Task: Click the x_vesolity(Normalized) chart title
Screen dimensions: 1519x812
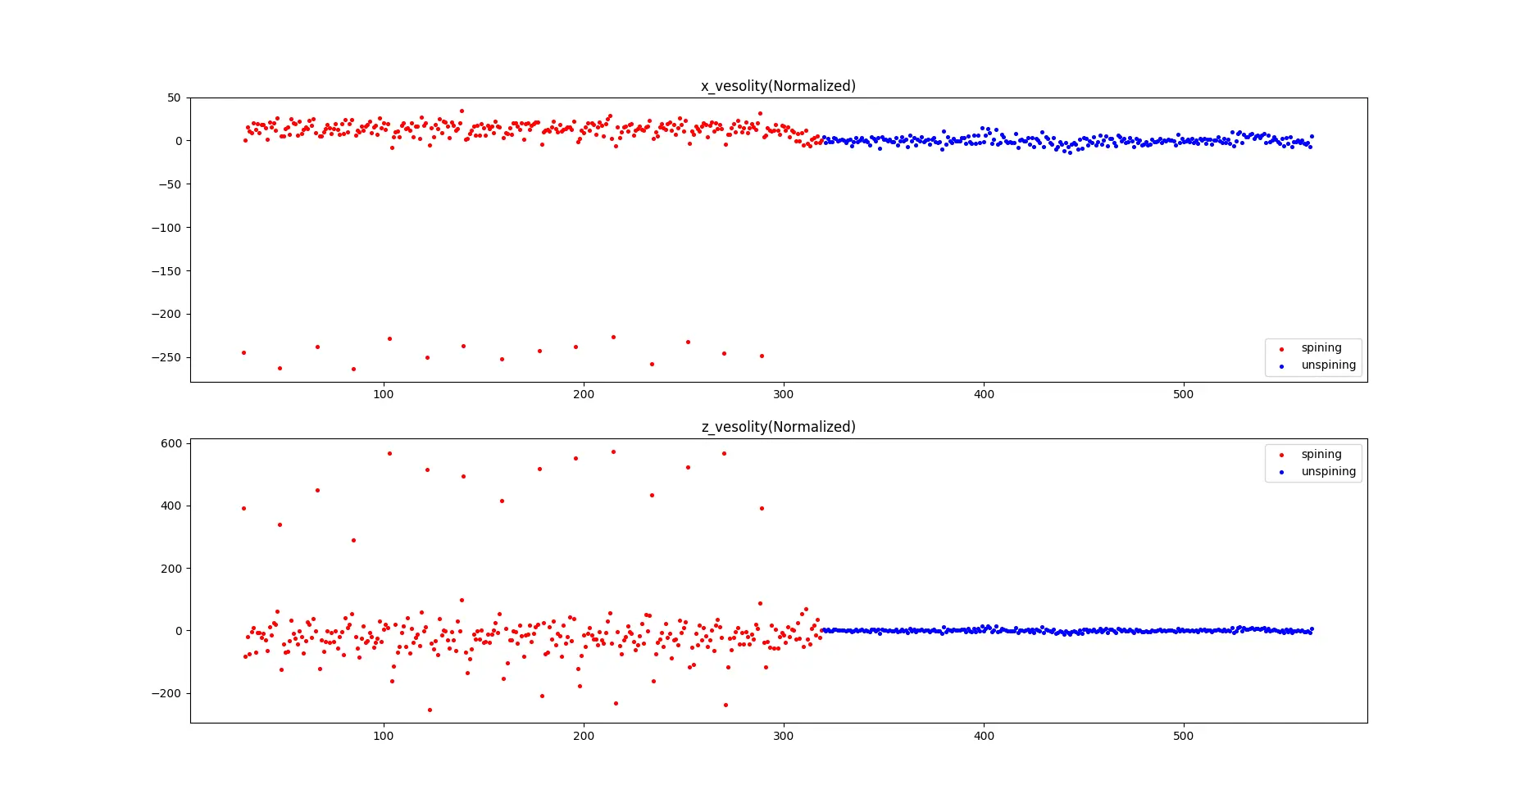Action: pos(778,86)
